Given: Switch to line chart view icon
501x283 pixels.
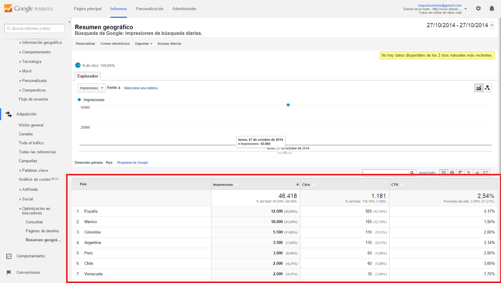Looking at the screenshot, I should 478,88.
